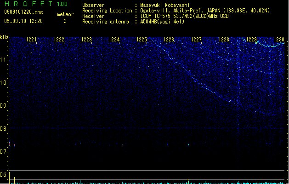
Task: Click the red meteor echo at spectrogram start
Action: point(9,144)
